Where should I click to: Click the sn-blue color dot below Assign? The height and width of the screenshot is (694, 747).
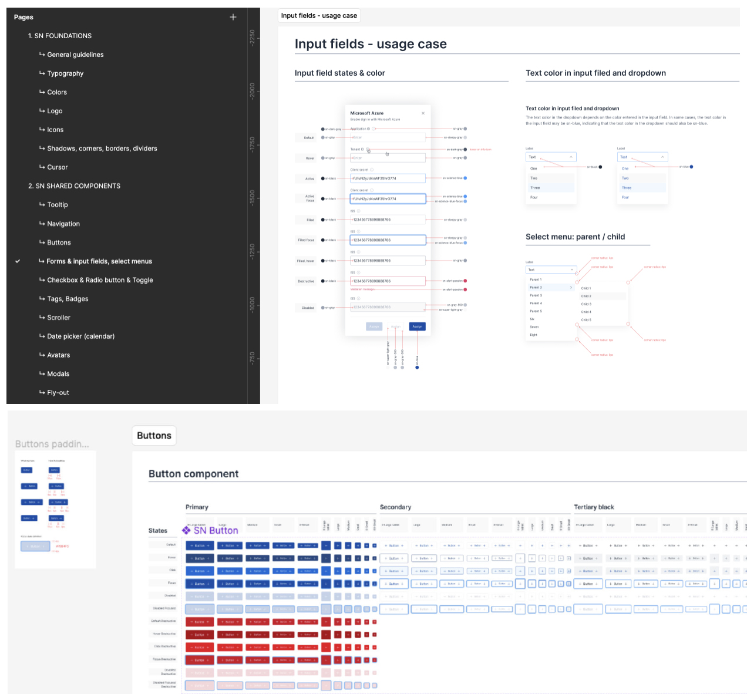[x=417, y=368]
